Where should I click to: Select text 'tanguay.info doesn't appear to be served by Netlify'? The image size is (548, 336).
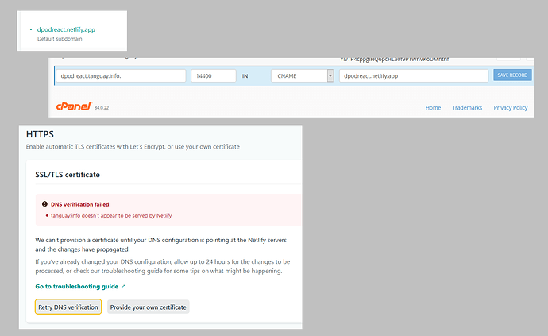pos(111,216)
